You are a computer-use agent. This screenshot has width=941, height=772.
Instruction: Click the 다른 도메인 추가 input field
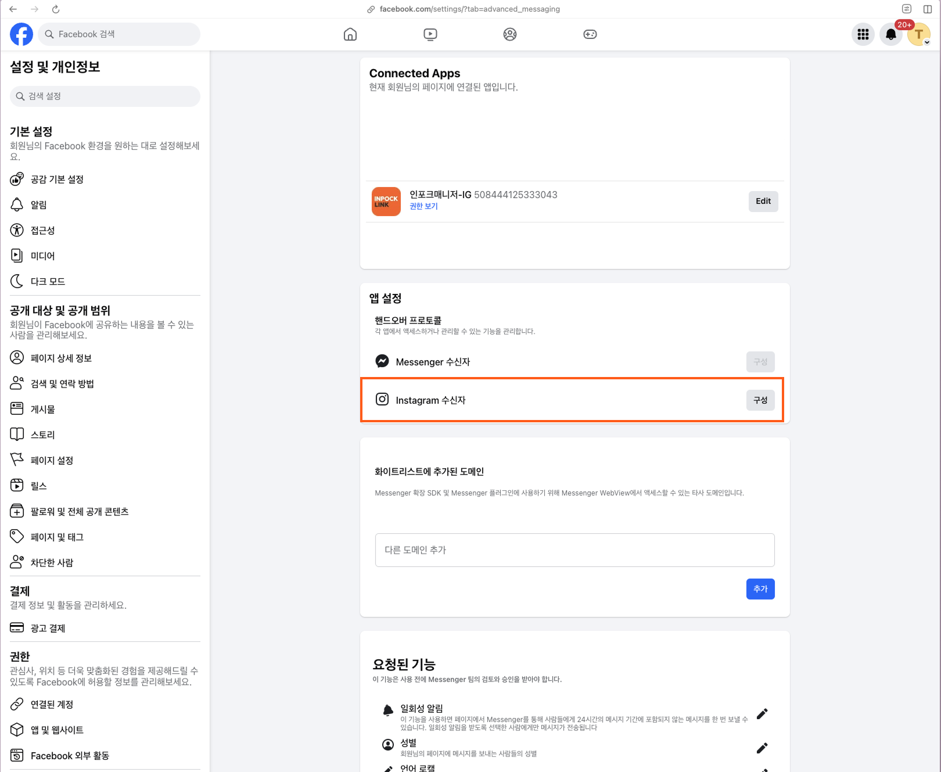pyautogui.click(x=575, y=550)
